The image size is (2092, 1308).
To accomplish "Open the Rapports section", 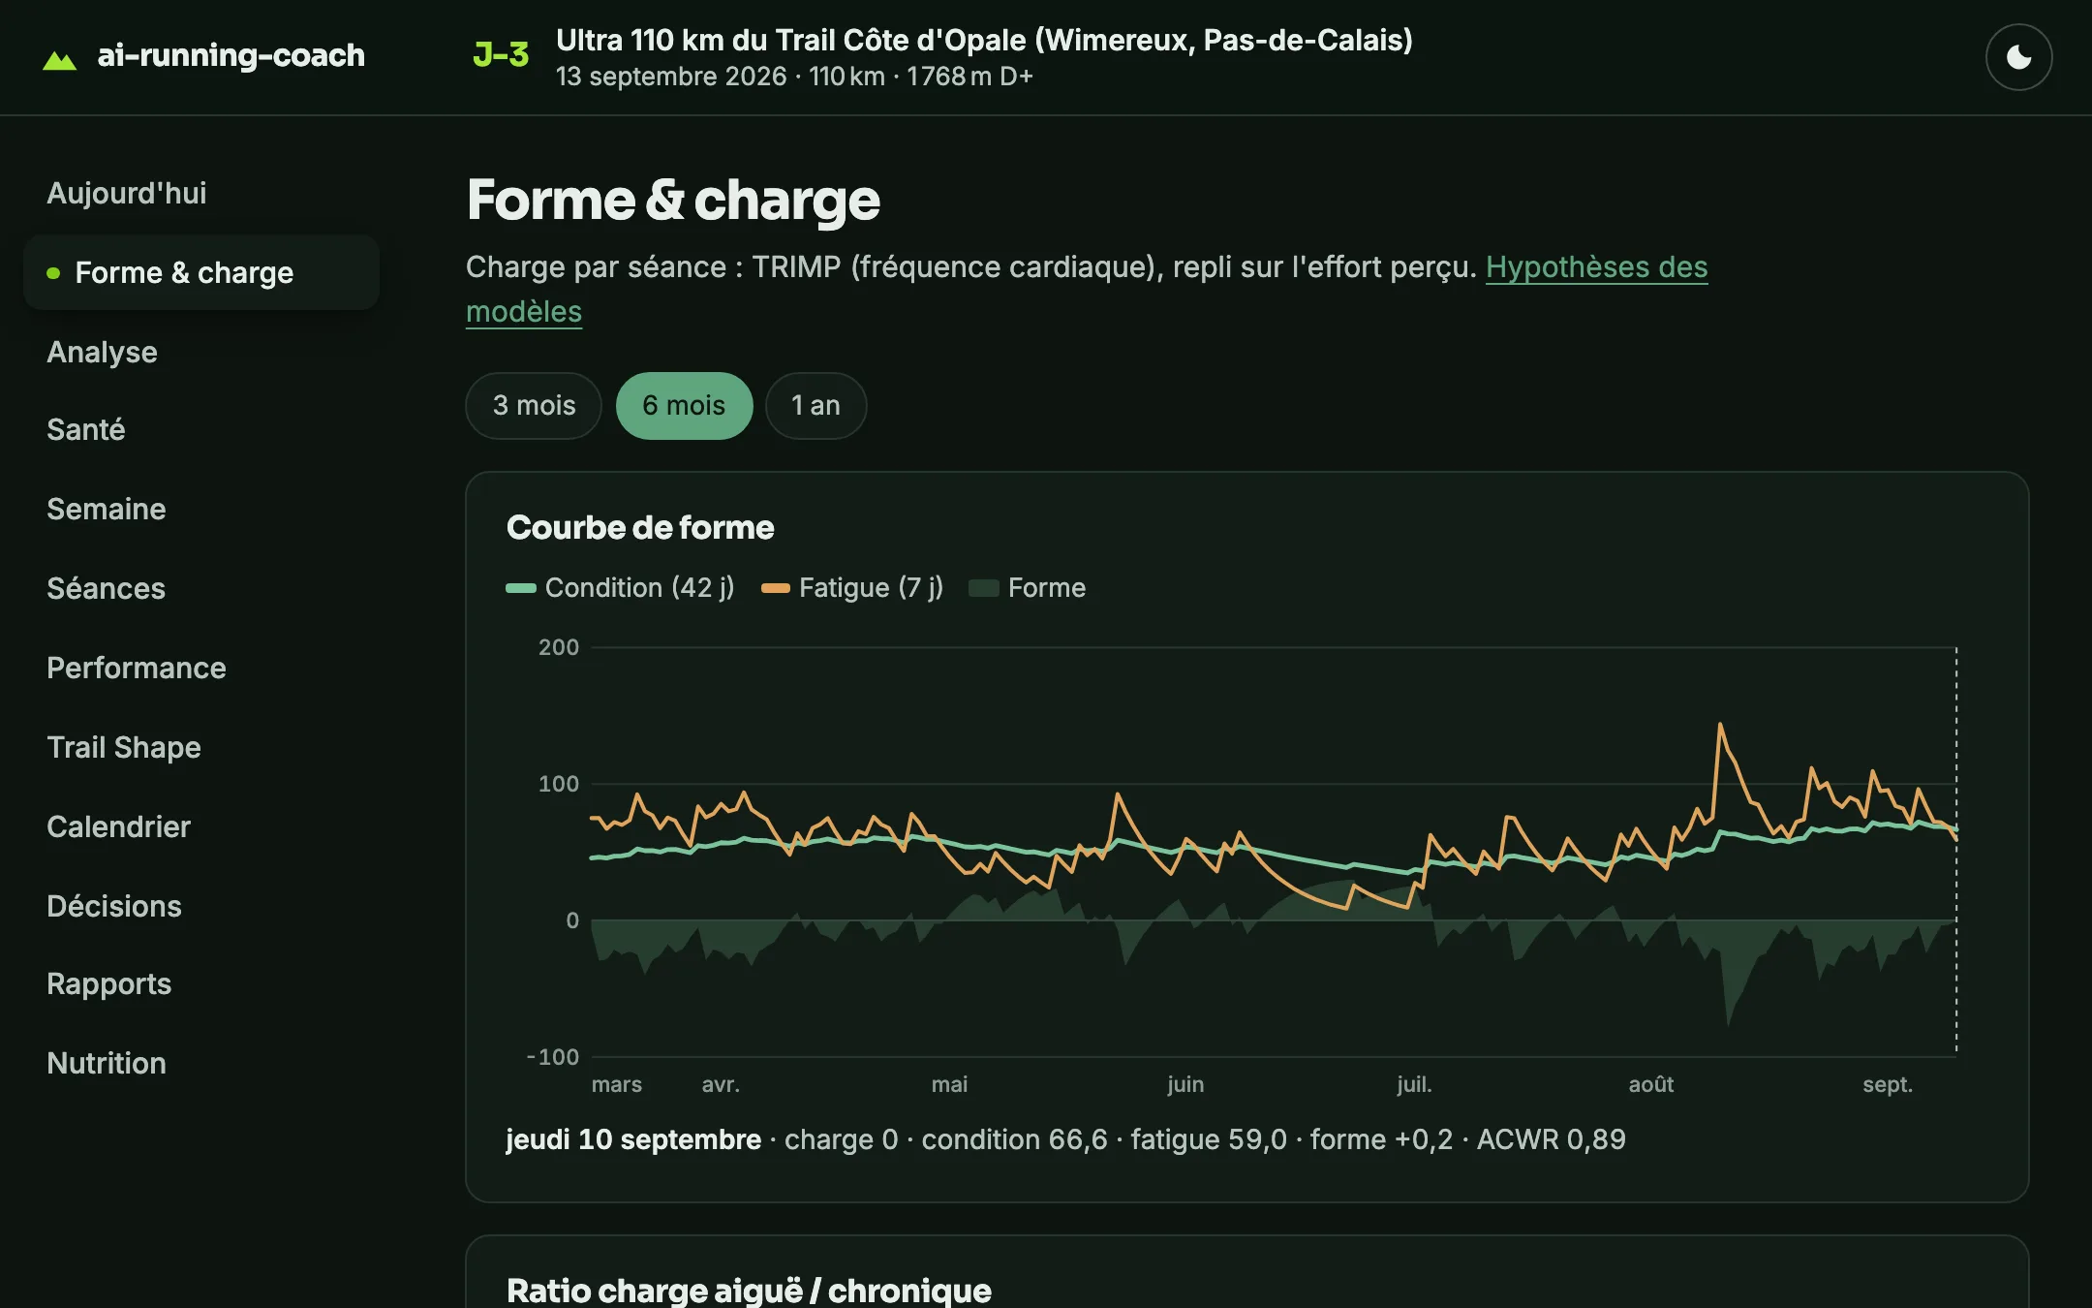I will click(x=109, y=983).
